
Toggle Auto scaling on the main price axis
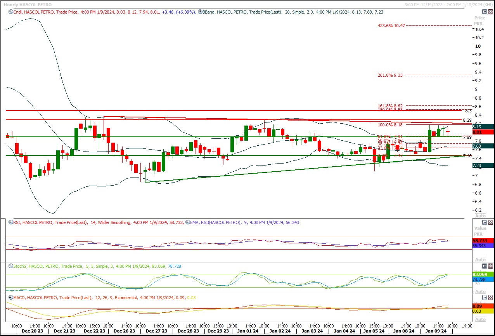(x=480, y=215)
